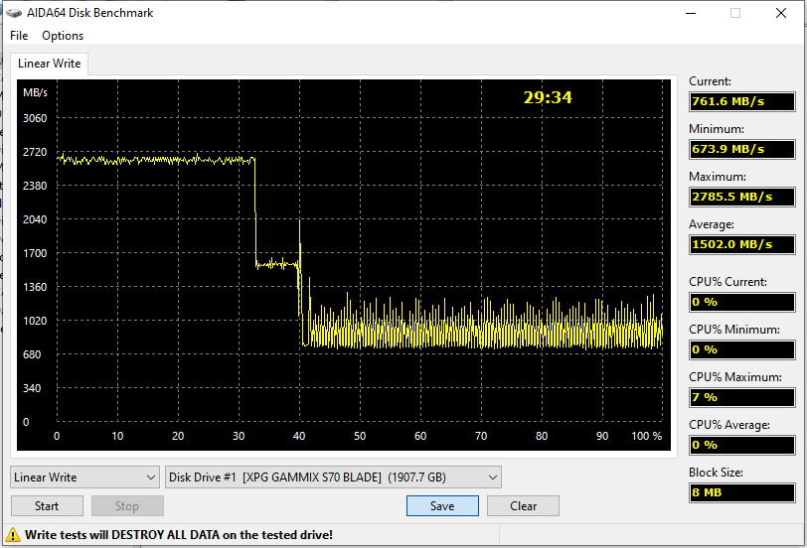Click the CPU% Current value field

coord(742,302)
